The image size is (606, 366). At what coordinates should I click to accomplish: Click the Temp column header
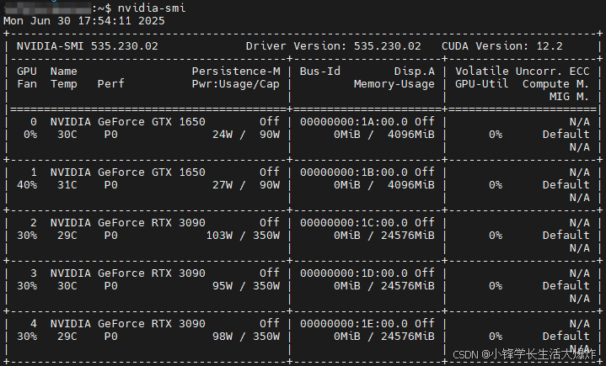pos(64,84)
